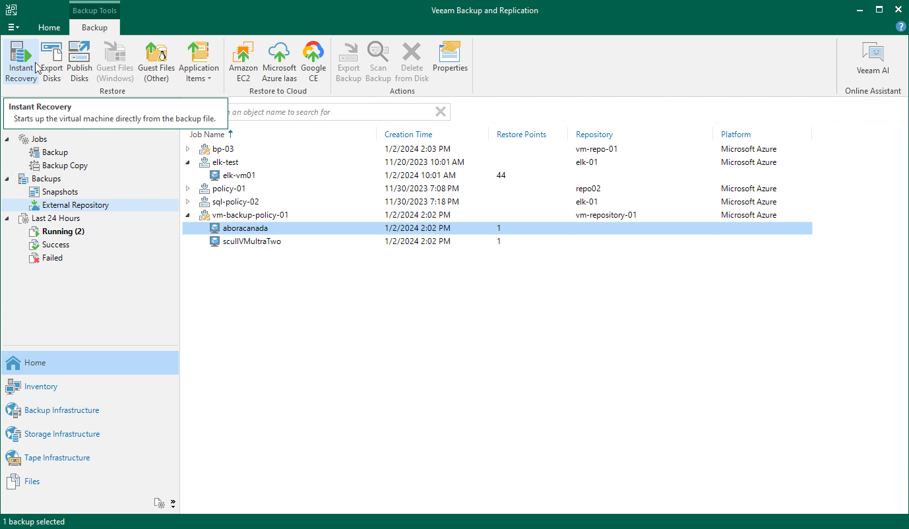Viewport: 909px width, 529px height.
Task: Click the Export Backup action icon
Action: point(348,62)
